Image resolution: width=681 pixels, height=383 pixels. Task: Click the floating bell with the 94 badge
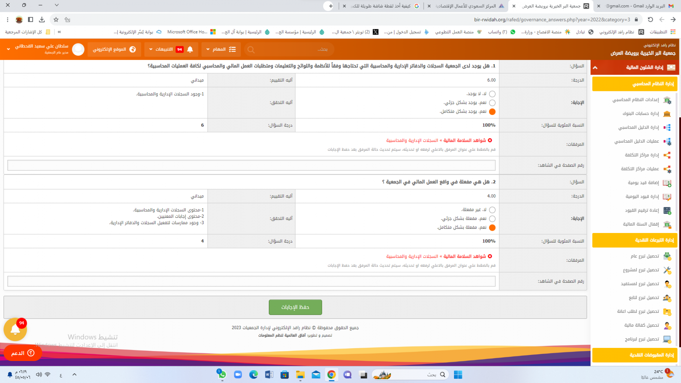[15, 329]
